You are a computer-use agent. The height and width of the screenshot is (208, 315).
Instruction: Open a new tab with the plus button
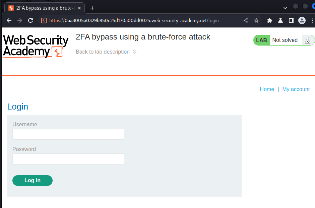click(x=92, y=8)
